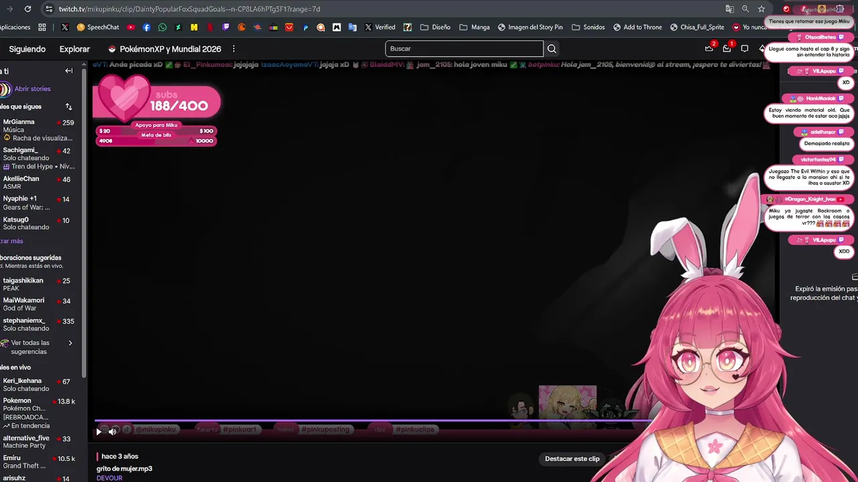Go to the Explorar tab
The height and width of the screenshot is (482, 858).
tap(74, 49)
